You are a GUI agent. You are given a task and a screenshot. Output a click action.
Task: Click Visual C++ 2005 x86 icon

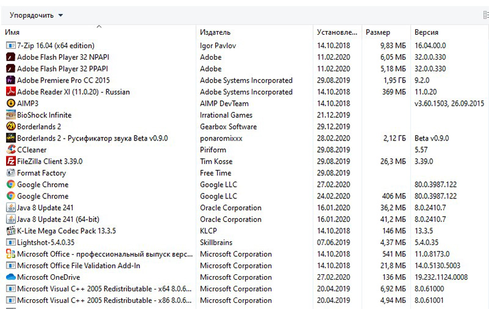[x=10, y=300]
